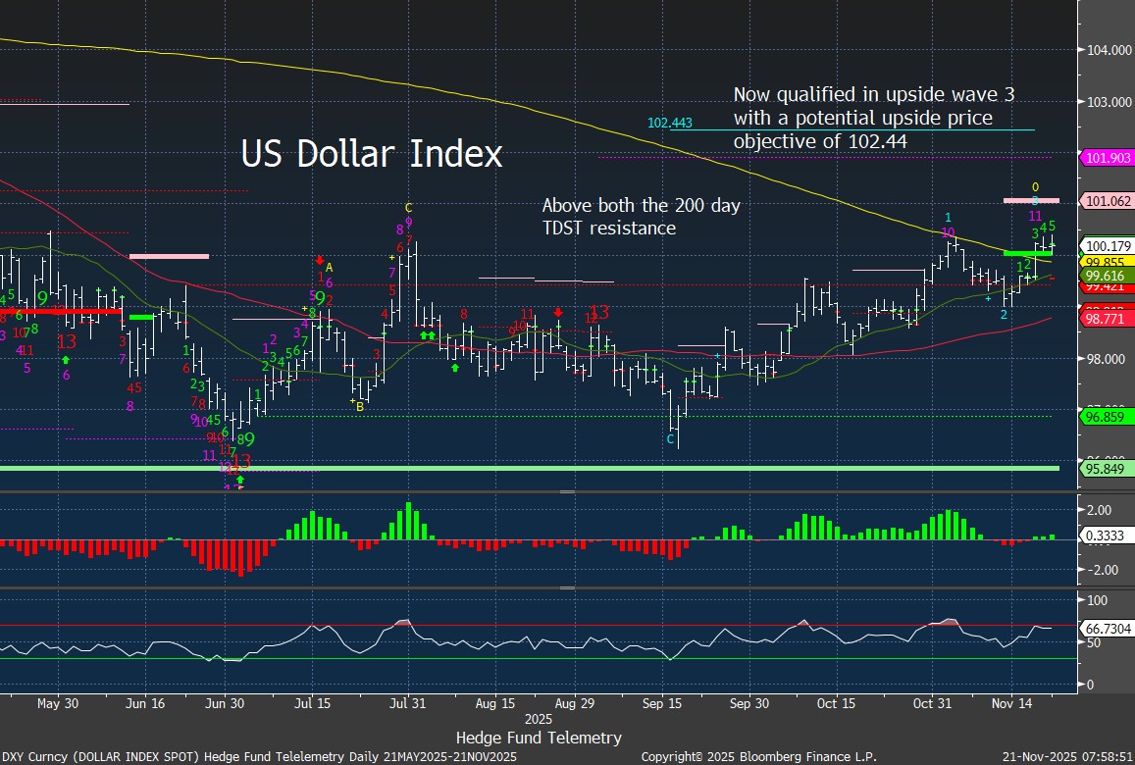The height and width of the screenshot is (765, 1135).
Task: Click the pink 101.062 price axis tag
Action: [1107, 201]
